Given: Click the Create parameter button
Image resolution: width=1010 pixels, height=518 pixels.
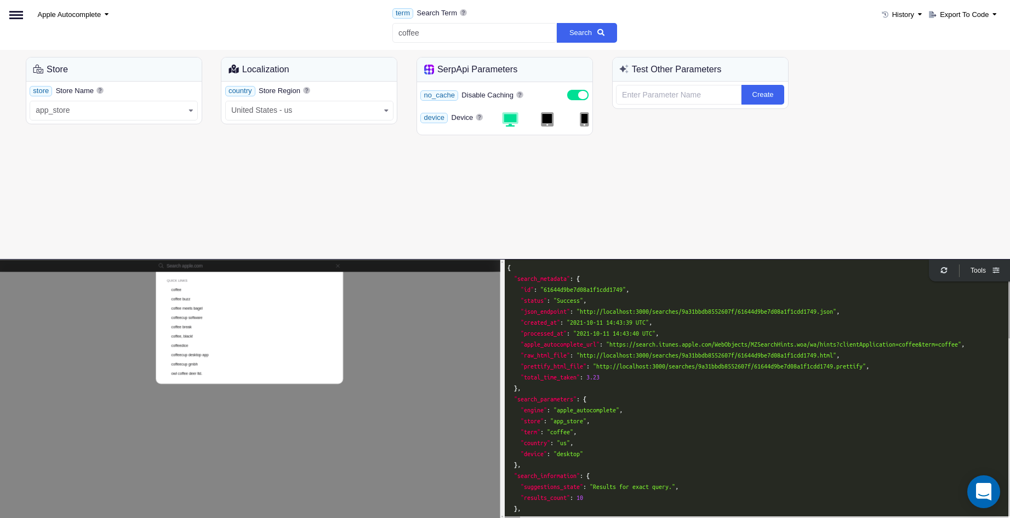Looking at the screenshot, I should [x=762, y=95].
